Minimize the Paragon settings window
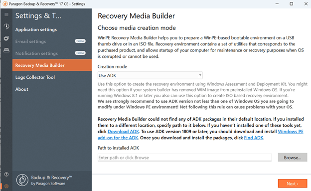This screenshot has height=191, width=311. pos(277,4)
